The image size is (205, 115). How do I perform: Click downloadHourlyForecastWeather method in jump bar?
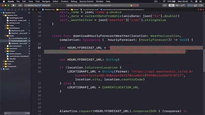point(122,10)
